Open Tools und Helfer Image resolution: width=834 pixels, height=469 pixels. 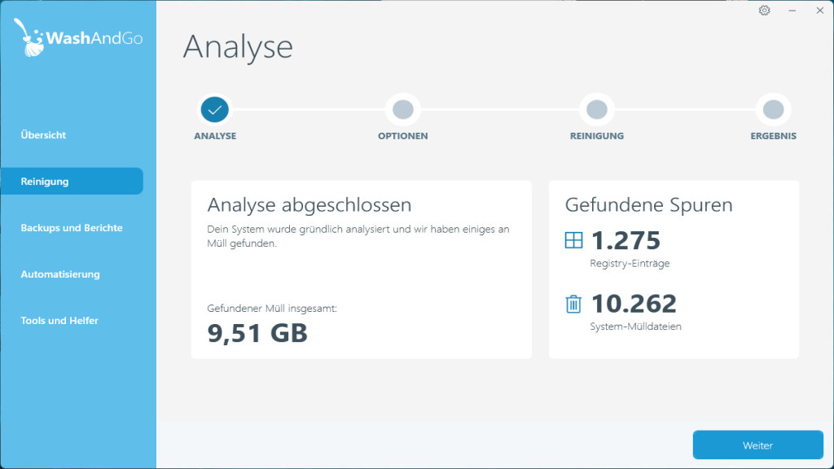click(59, 321)
